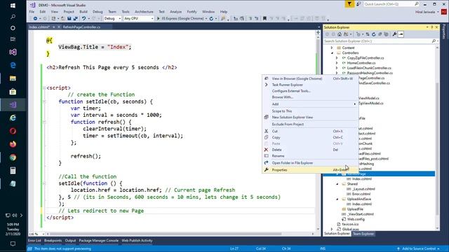
Task: Open Windows search from taskbar
Action: click(13, 17)
